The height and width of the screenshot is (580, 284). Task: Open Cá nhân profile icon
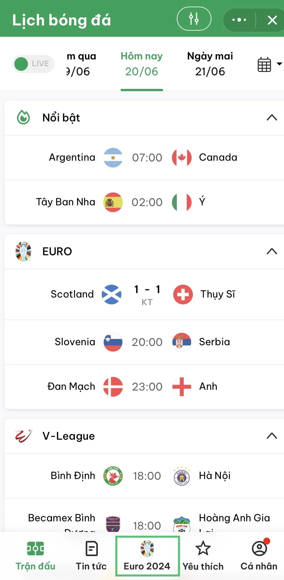pos(259,549)
